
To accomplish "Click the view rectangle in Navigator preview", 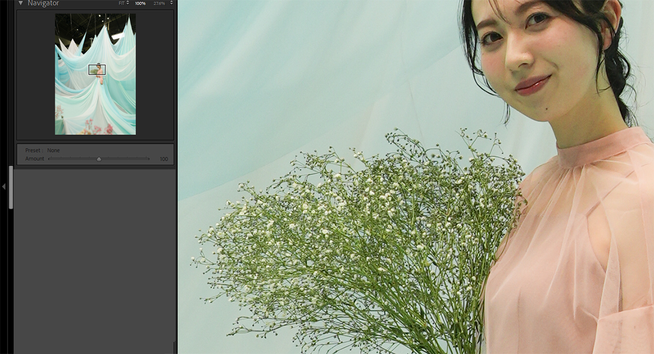I will 97,70.
